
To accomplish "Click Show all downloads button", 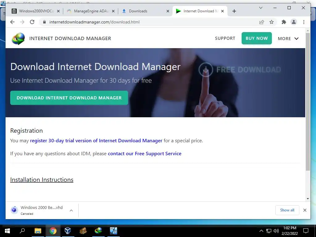I will (x=287, y=210).
